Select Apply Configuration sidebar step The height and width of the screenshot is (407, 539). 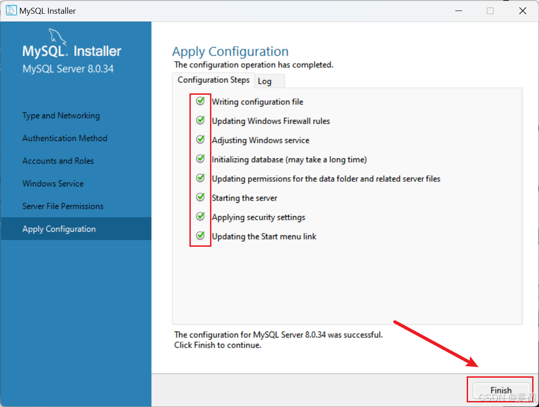[x=76, y=229]
